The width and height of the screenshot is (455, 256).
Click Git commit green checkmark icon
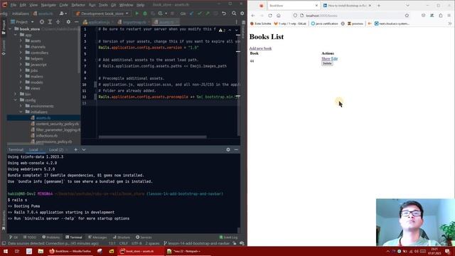[200, 14]
